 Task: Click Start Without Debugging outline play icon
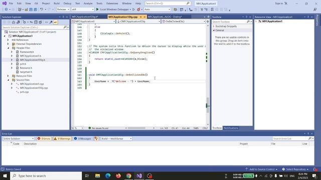134,9
